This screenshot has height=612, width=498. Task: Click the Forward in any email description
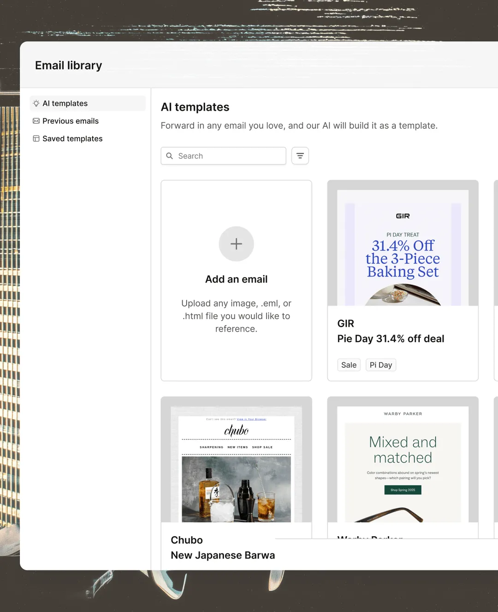click(x=299, y=126)
